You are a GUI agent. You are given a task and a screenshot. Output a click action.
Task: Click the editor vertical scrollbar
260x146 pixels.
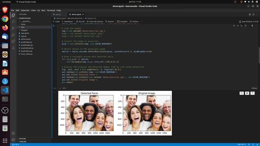pyautogui.click(x=259, y=56)
